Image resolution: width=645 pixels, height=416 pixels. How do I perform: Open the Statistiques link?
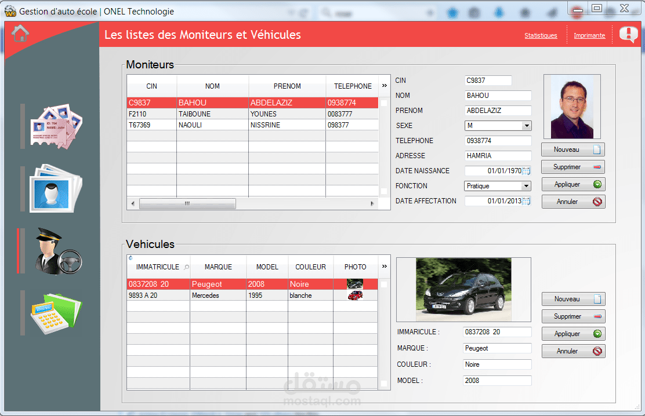tap(541, 35)
